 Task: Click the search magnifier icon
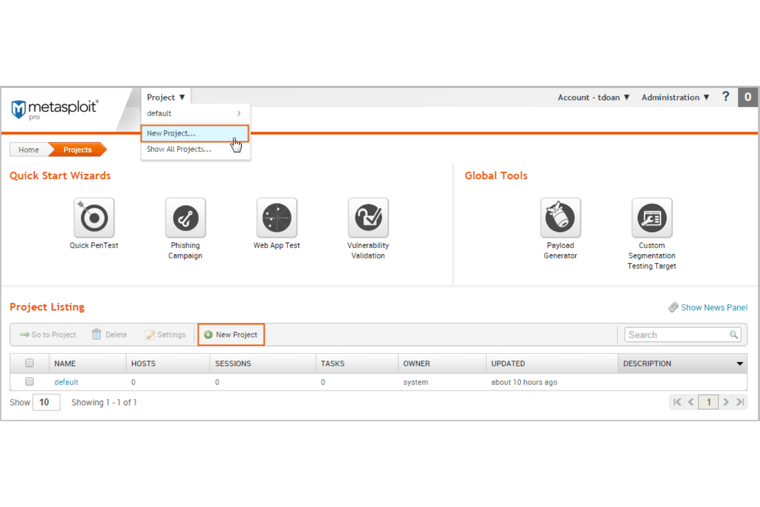(734, 334)
